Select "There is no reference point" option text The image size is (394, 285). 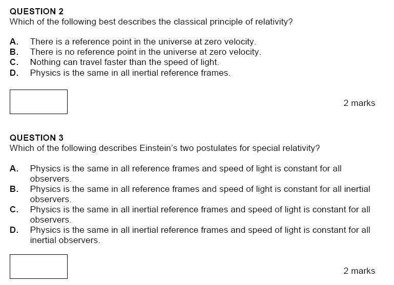pos(146,52)
